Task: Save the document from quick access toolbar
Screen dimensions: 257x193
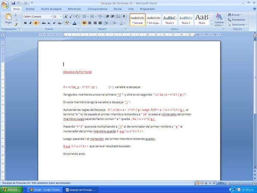Action: 13,3
